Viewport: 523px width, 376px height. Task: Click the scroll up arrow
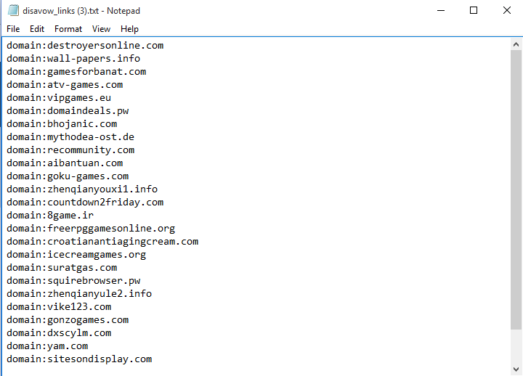point(516,44)
